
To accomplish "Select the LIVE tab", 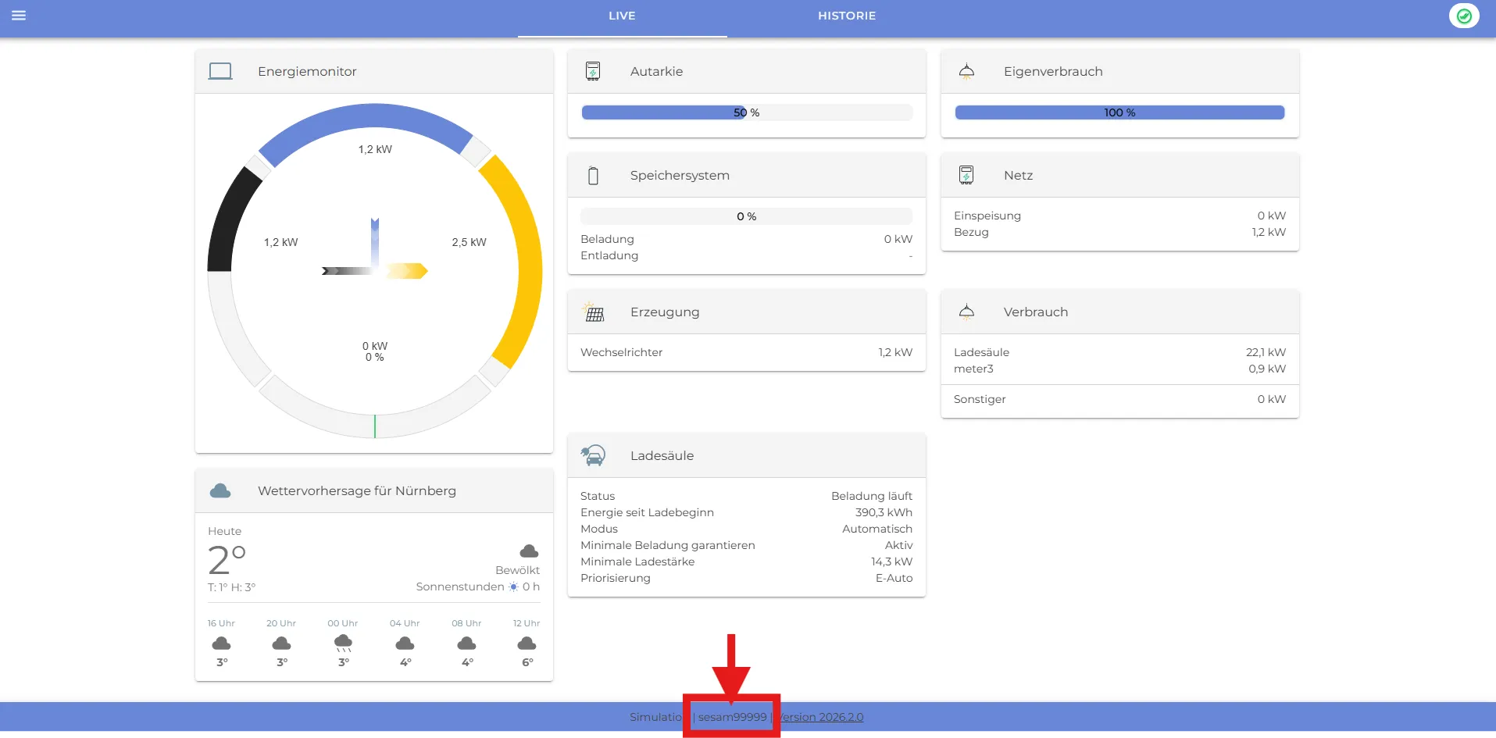I will pos(622,16).
